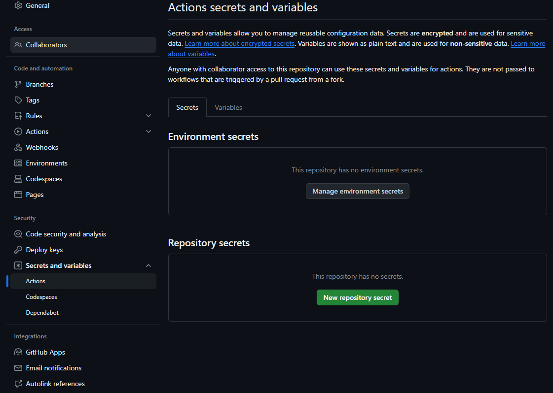553x393 pixels.
Task: Click the GitHub Apps robot icon
Action: click(x=18, y=352)
